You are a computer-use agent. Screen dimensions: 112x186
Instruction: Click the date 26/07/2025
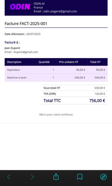33,34
